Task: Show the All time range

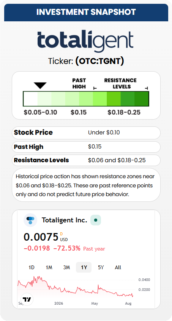Action: pyautogui.click(x=118, y=267)
